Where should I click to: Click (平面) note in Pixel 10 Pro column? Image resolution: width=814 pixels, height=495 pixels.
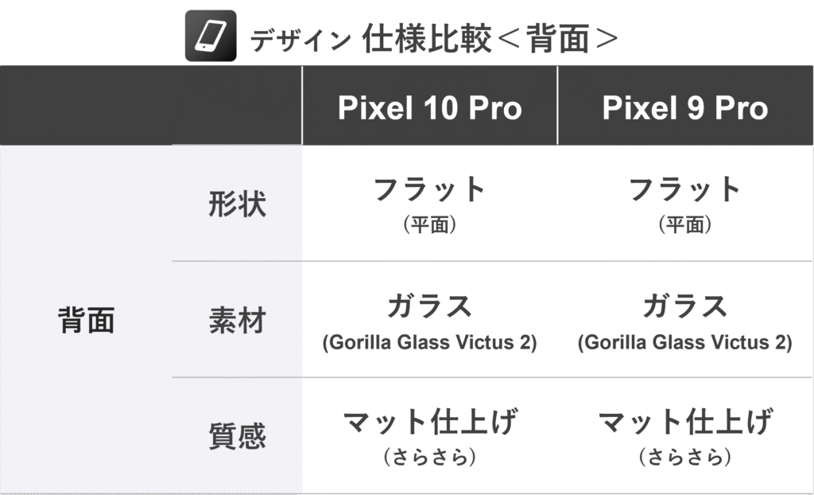tap(429, 225)
